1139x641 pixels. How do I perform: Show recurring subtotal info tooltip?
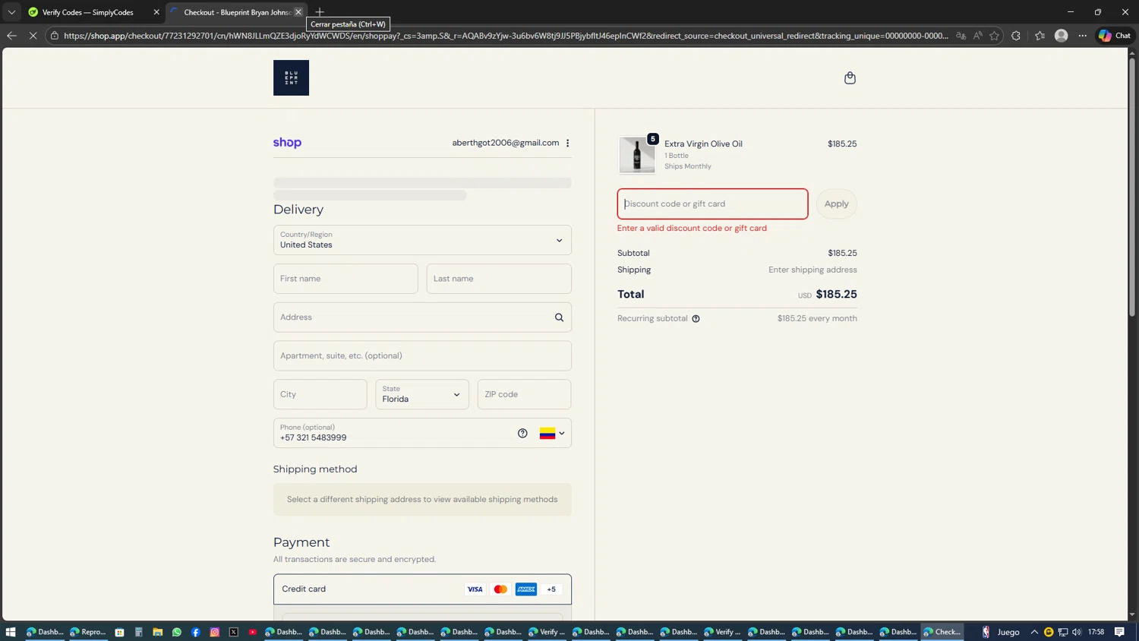click(x=696, y=319)
